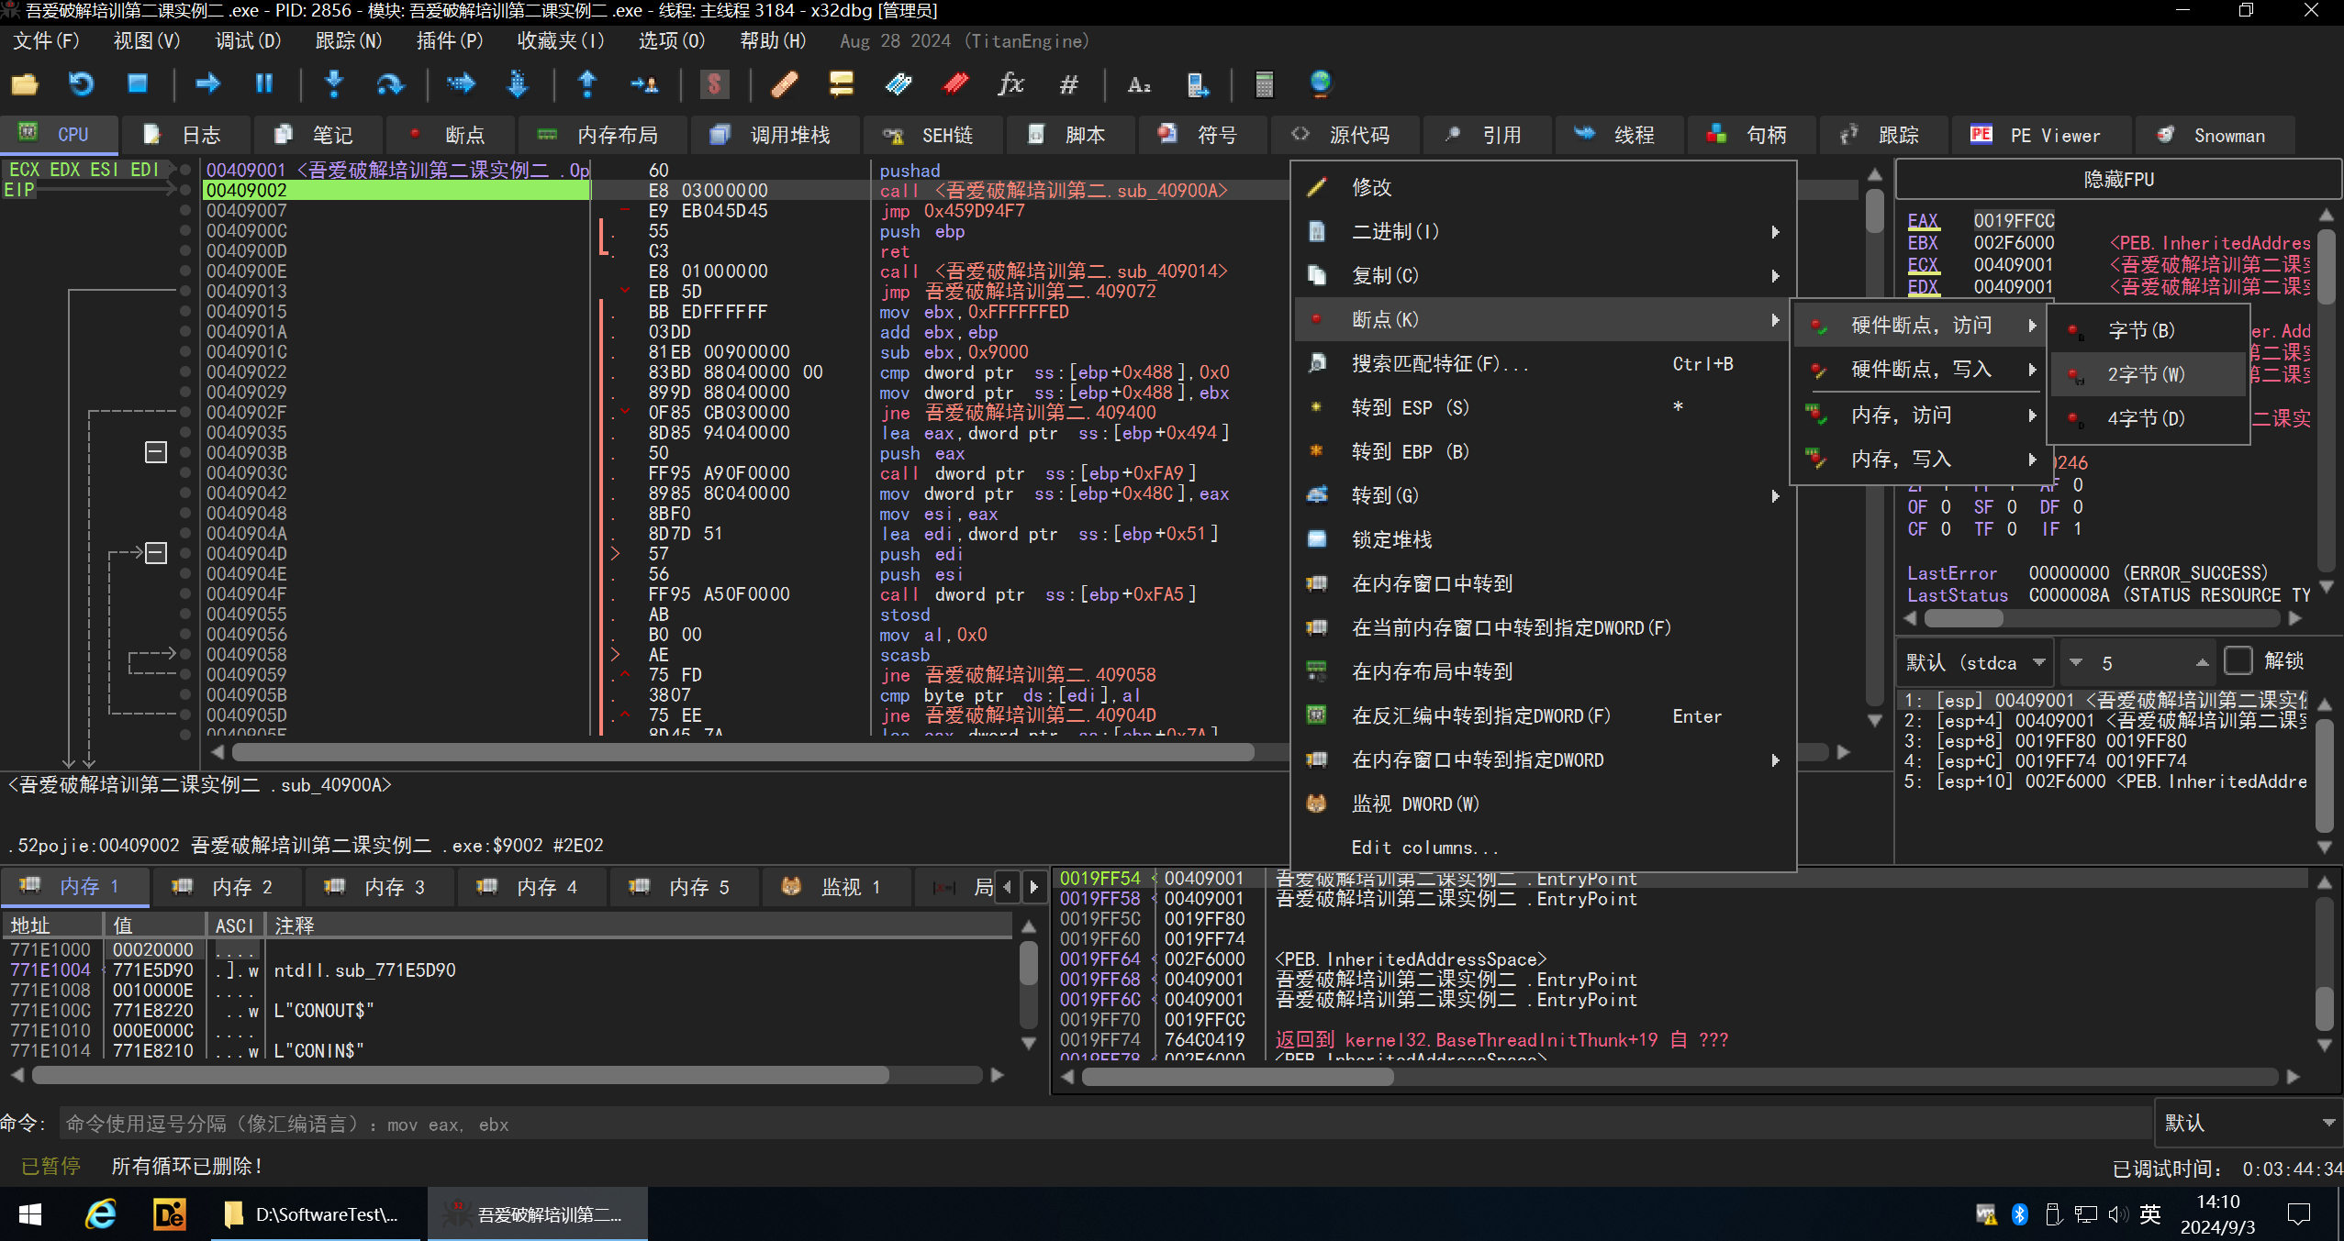Expand the 二进制(I) submenu
The image size is (2344, 1241).
1543,231
